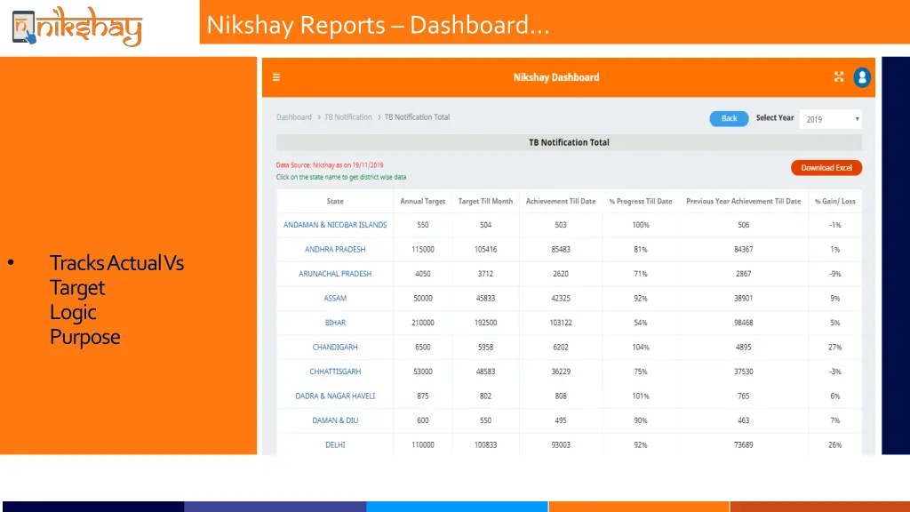Select the Nikshay Dashboard header title

556,77
